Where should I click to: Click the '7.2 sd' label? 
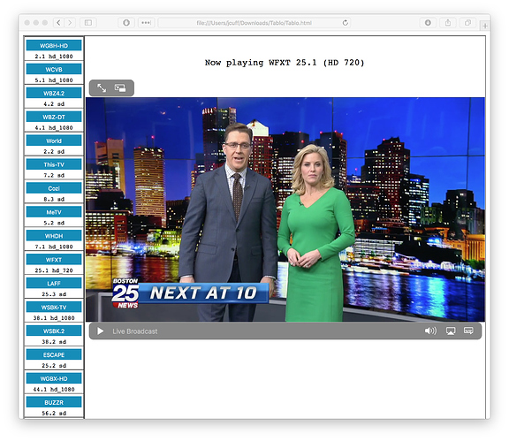[x=54, y=175]
